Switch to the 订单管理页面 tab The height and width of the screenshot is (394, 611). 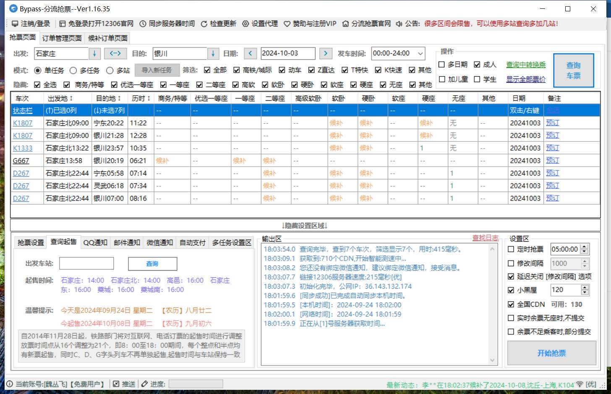62,38
